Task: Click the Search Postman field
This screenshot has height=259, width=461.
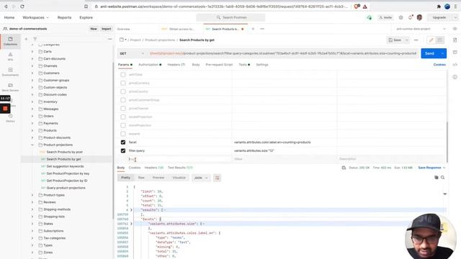Action: point(230,17)
